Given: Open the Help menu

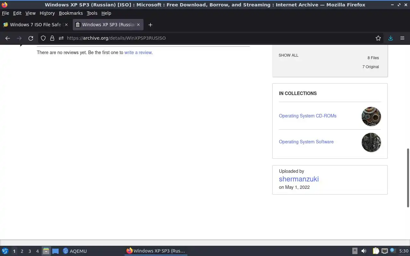Looking at the screenshot, I should point(106,13).
